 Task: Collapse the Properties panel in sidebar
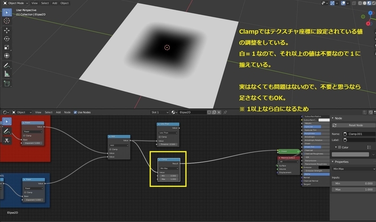pyautogui.click(x=333, y=162)
